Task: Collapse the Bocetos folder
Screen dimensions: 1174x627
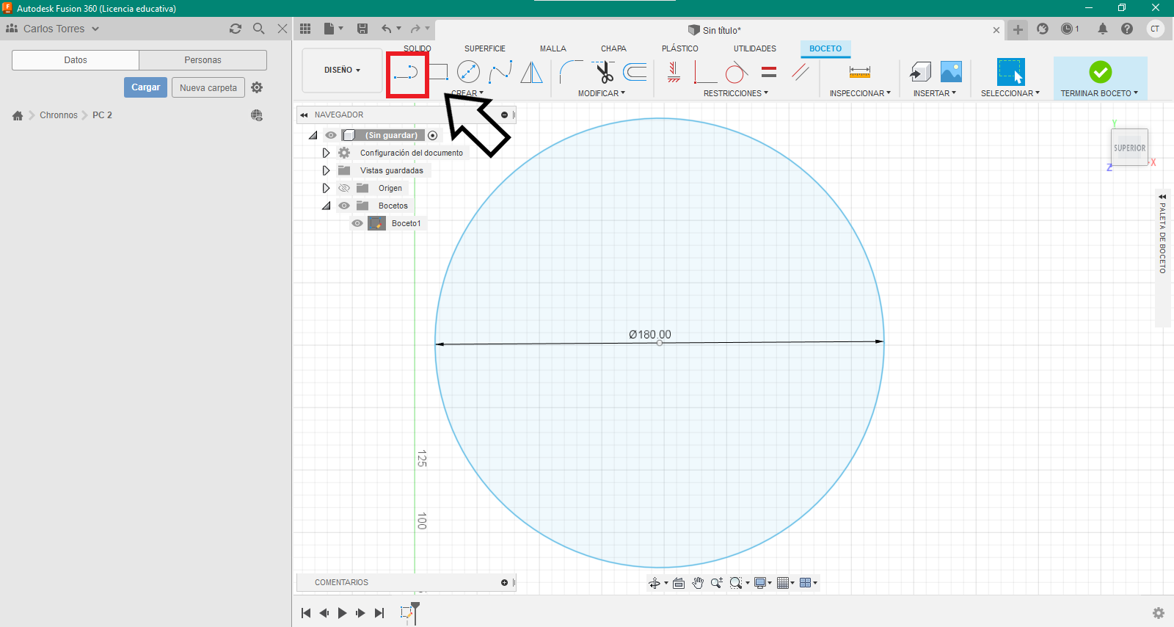Action: pos(327,206)
